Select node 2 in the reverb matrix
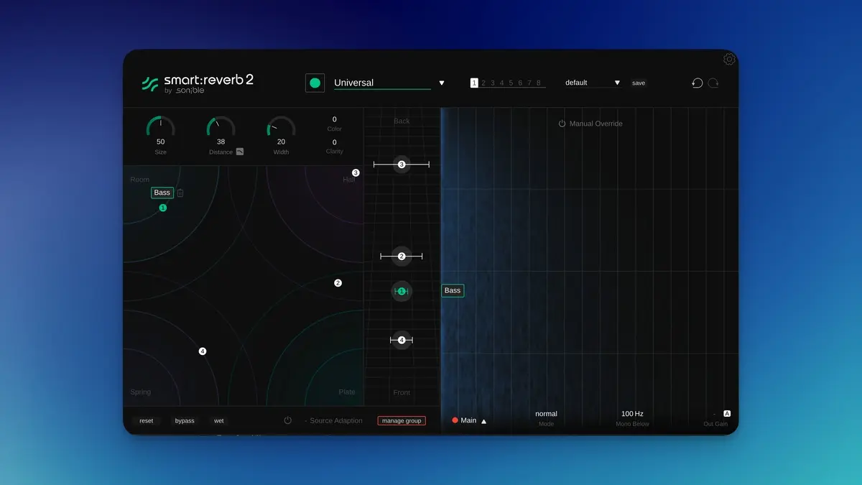 coord(338,283)
